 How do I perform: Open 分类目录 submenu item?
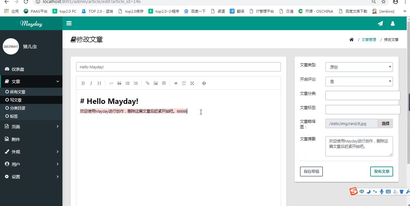[x=31, y=108]
